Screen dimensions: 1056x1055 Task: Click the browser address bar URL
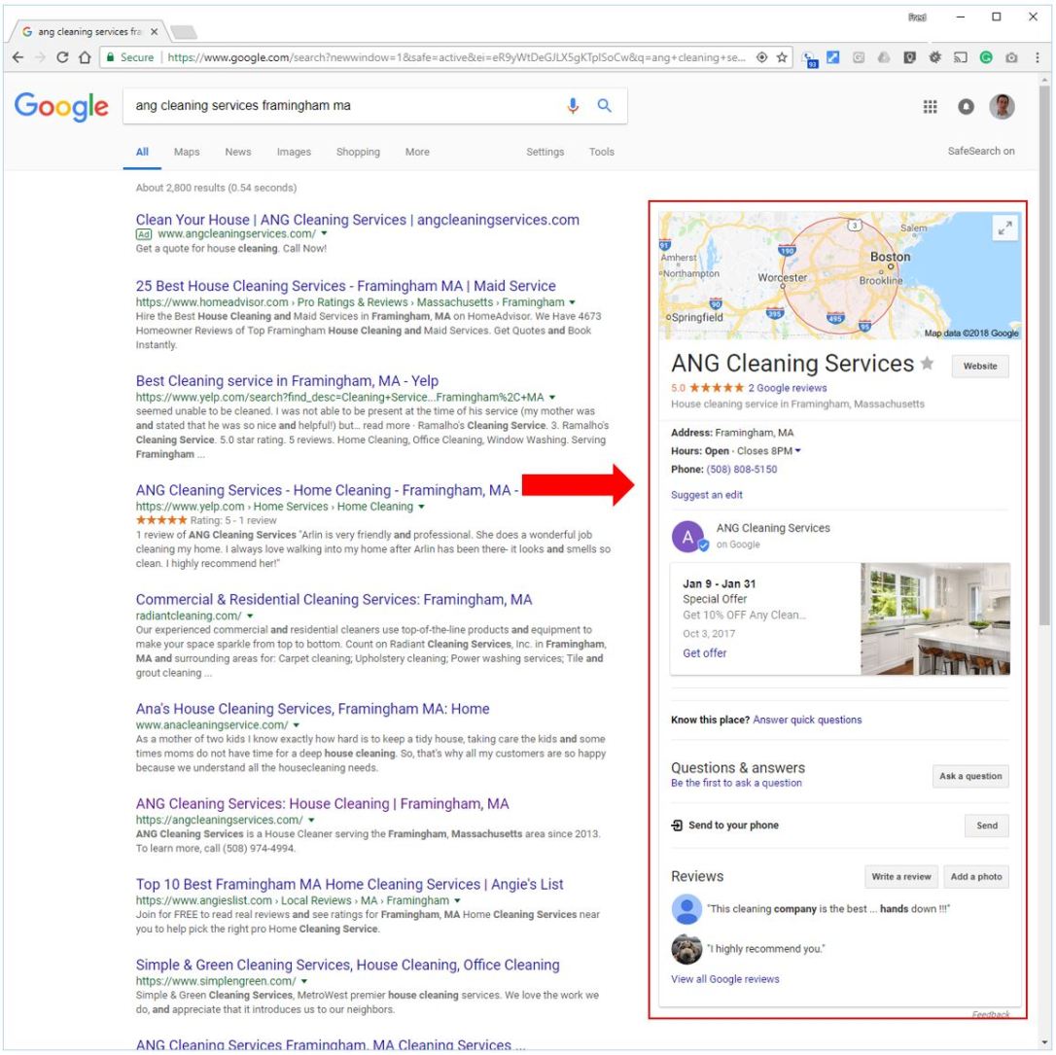(456, 58)
